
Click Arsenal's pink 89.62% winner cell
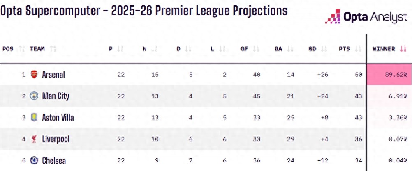(x=389, y=75)
